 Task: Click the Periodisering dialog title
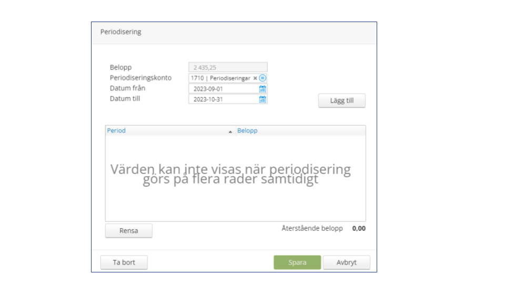[x=121, y=32]
